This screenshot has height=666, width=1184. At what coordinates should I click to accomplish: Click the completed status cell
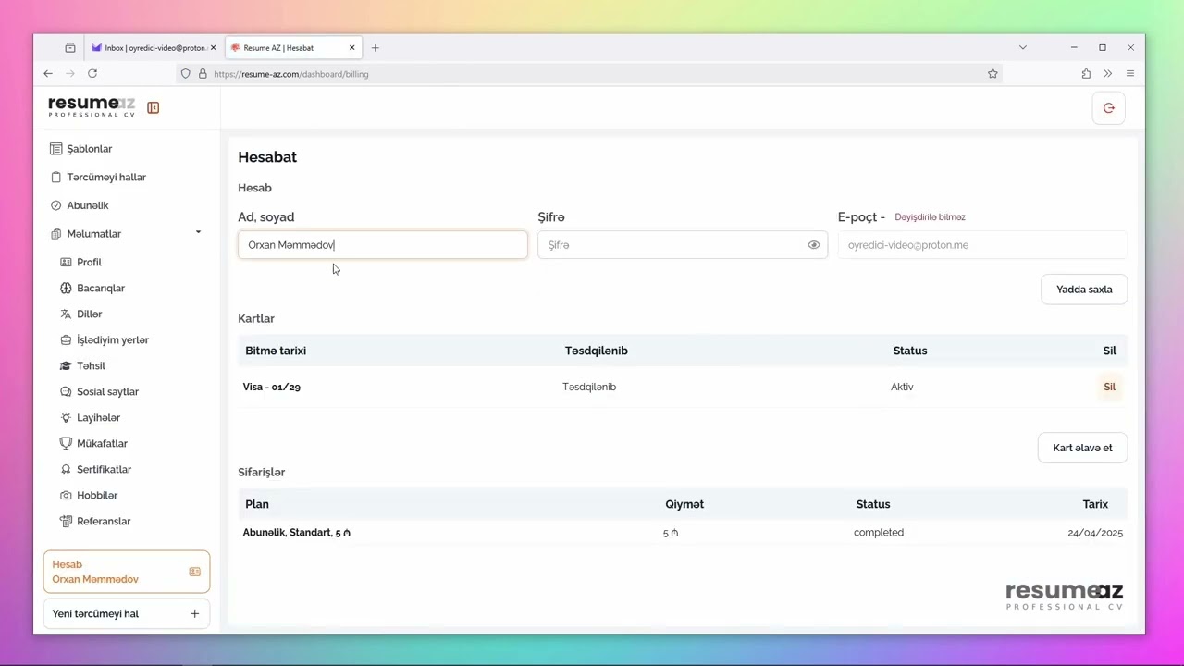pyautogui.click(x=879, y=533)
